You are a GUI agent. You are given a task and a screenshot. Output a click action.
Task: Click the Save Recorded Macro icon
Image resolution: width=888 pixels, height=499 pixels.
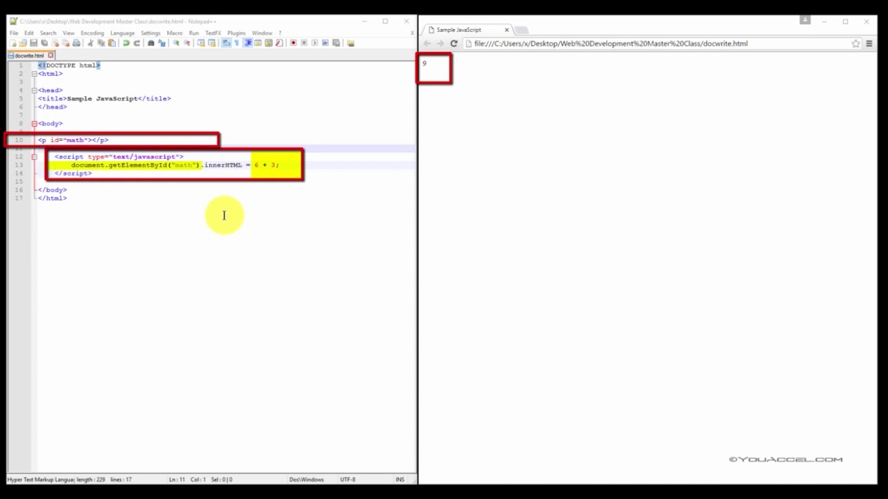point(336,43)
